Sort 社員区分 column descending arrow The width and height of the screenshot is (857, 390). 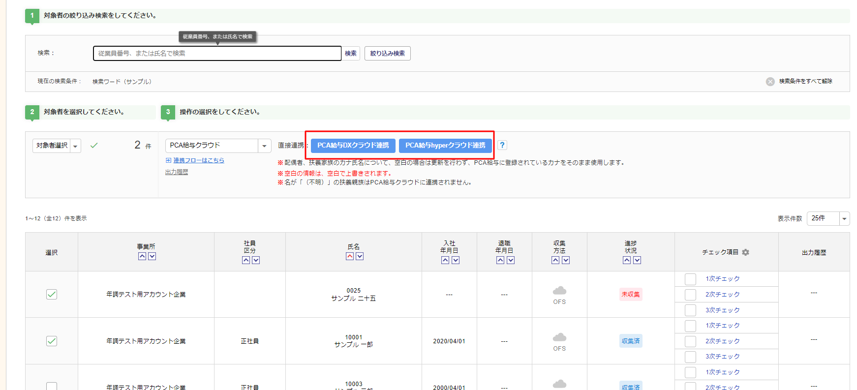(x=256, y=260)
